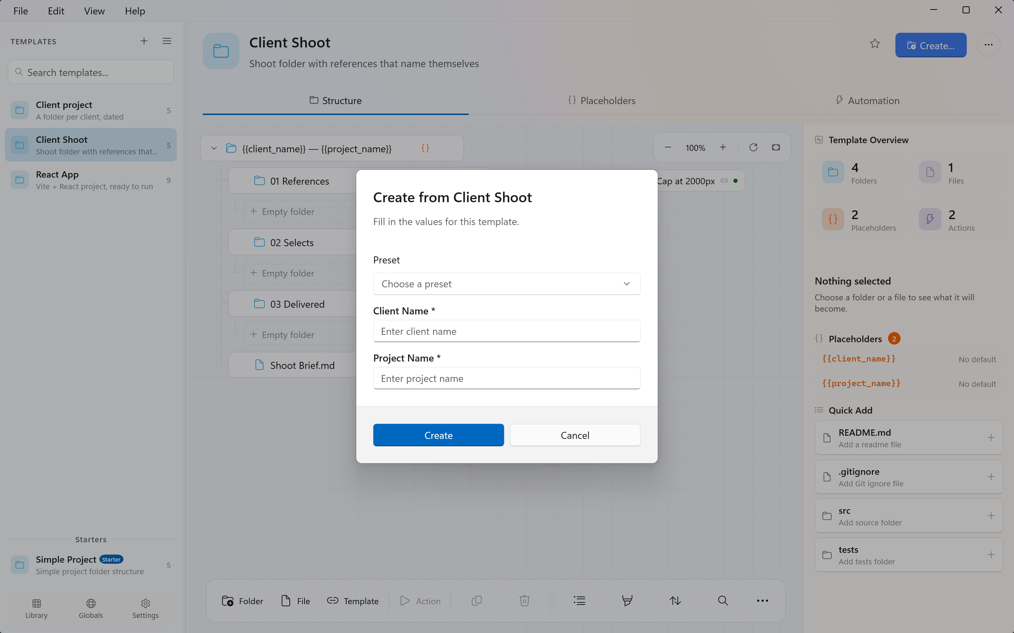Fit structure to screen icon
Screen dimensions: 1014x633
point(776,147)
